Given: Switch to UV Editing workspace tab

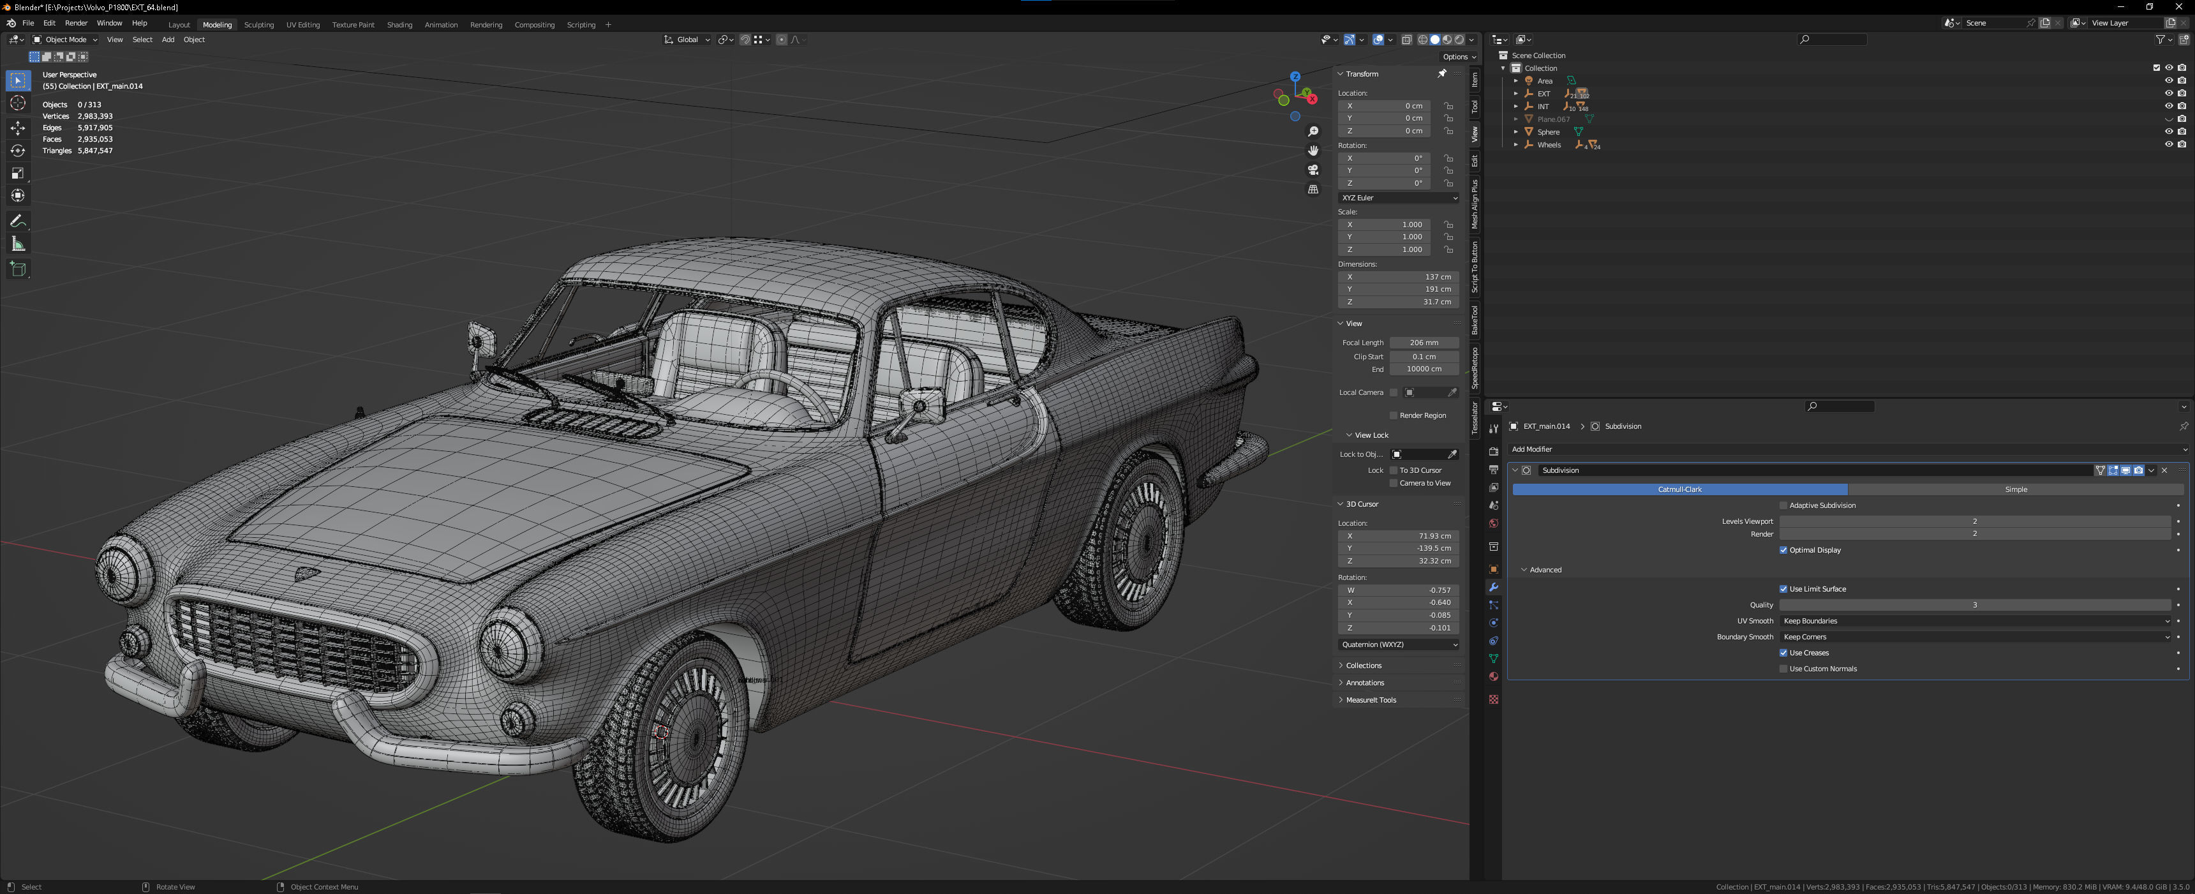Looking at the screenshot, I should pos(302,25).
